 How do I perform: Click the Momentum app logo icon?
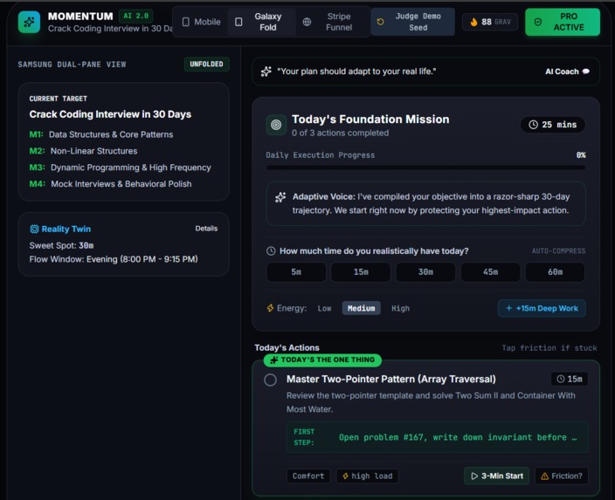[x=29, y=22]
